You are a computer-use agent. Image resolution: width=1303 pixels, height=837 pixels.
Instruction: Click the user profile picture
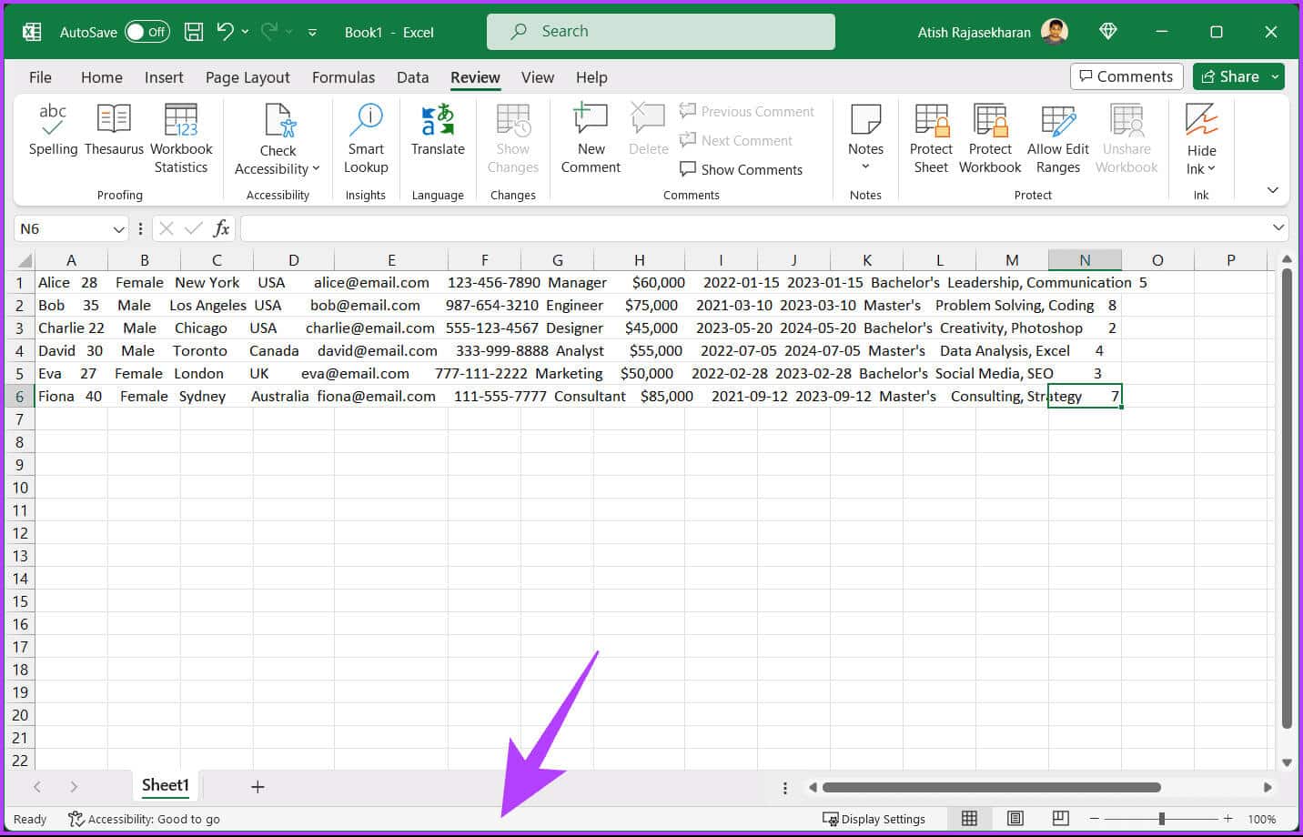pyautogui.click(x=1055, y=31)
